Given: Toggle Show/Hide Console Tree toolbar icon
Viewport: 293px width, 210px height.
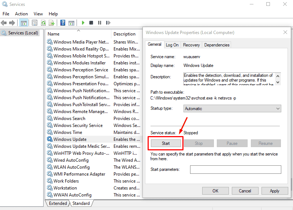Looking at the screenshot, I should 24,23.
